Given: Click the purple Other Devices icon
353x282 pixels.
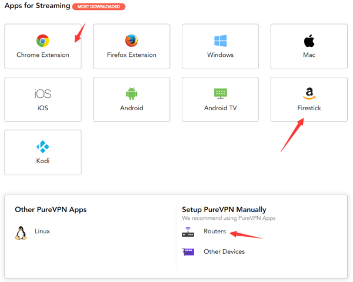Looking at the screenshot, I should click(188, 252).
